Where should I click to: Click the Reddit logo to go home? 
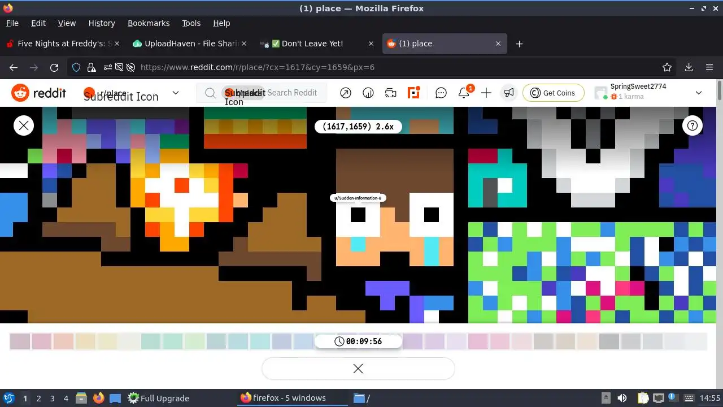click(x=39, y=93)
